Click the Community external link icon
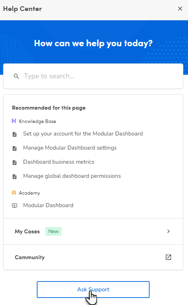This screenshot has height=305, width=188. pos(168,257)
